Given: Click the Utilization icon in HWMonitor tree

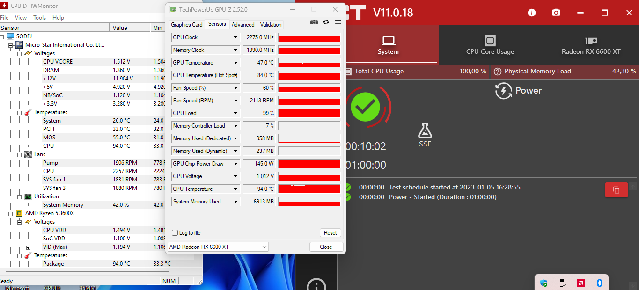Looking at the screenshot, I should (x=28, y=196).
